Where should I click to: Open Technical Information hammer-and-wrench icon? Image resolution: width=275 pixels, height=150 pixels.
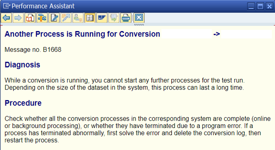click(x=42, y=18)
